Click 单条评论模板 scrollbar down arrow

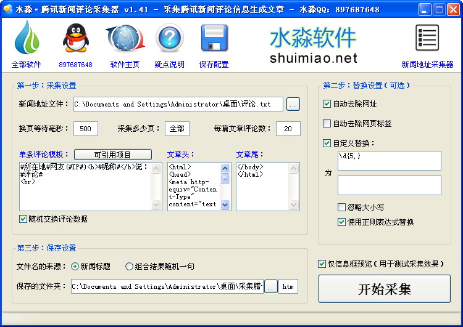[156, 204]
